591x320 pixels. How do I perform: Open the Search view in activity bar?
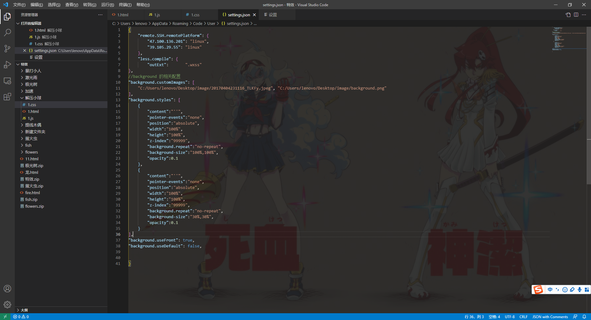[7, 33]
